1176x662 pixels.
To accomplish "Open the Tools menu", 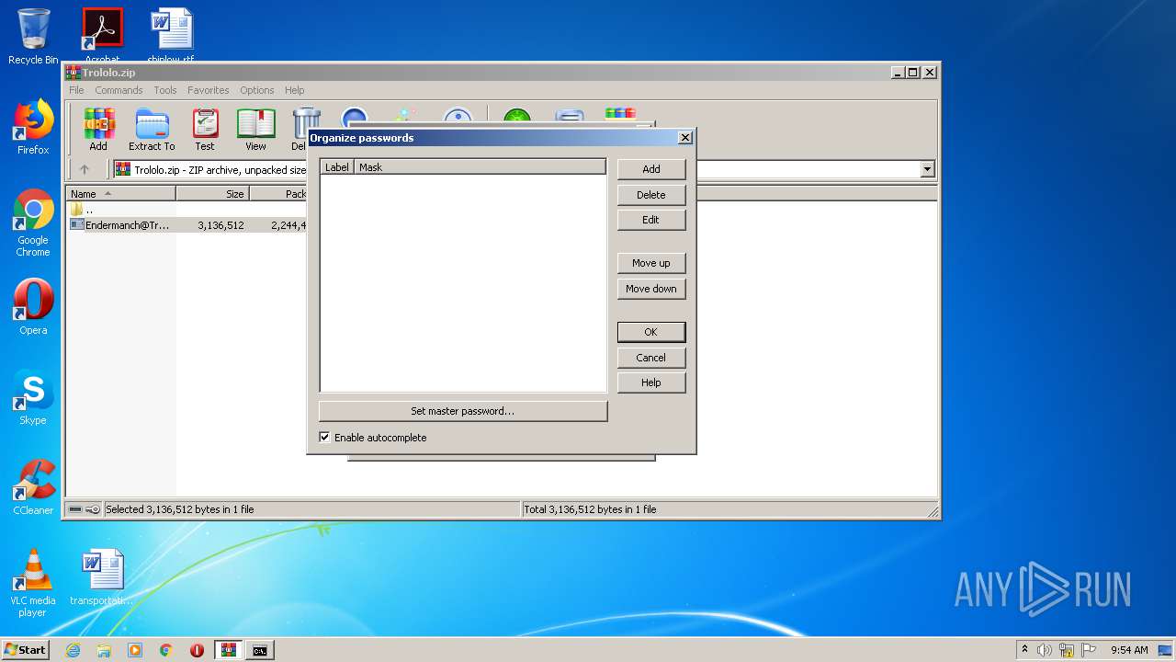I will click(165, 90).
